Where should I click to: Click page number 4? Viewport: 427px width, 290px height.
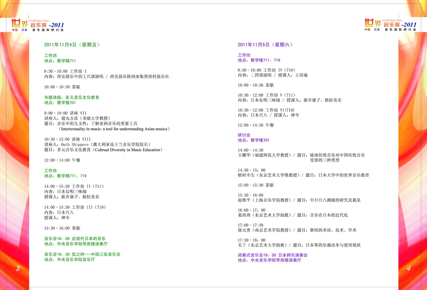pos(409,268)
